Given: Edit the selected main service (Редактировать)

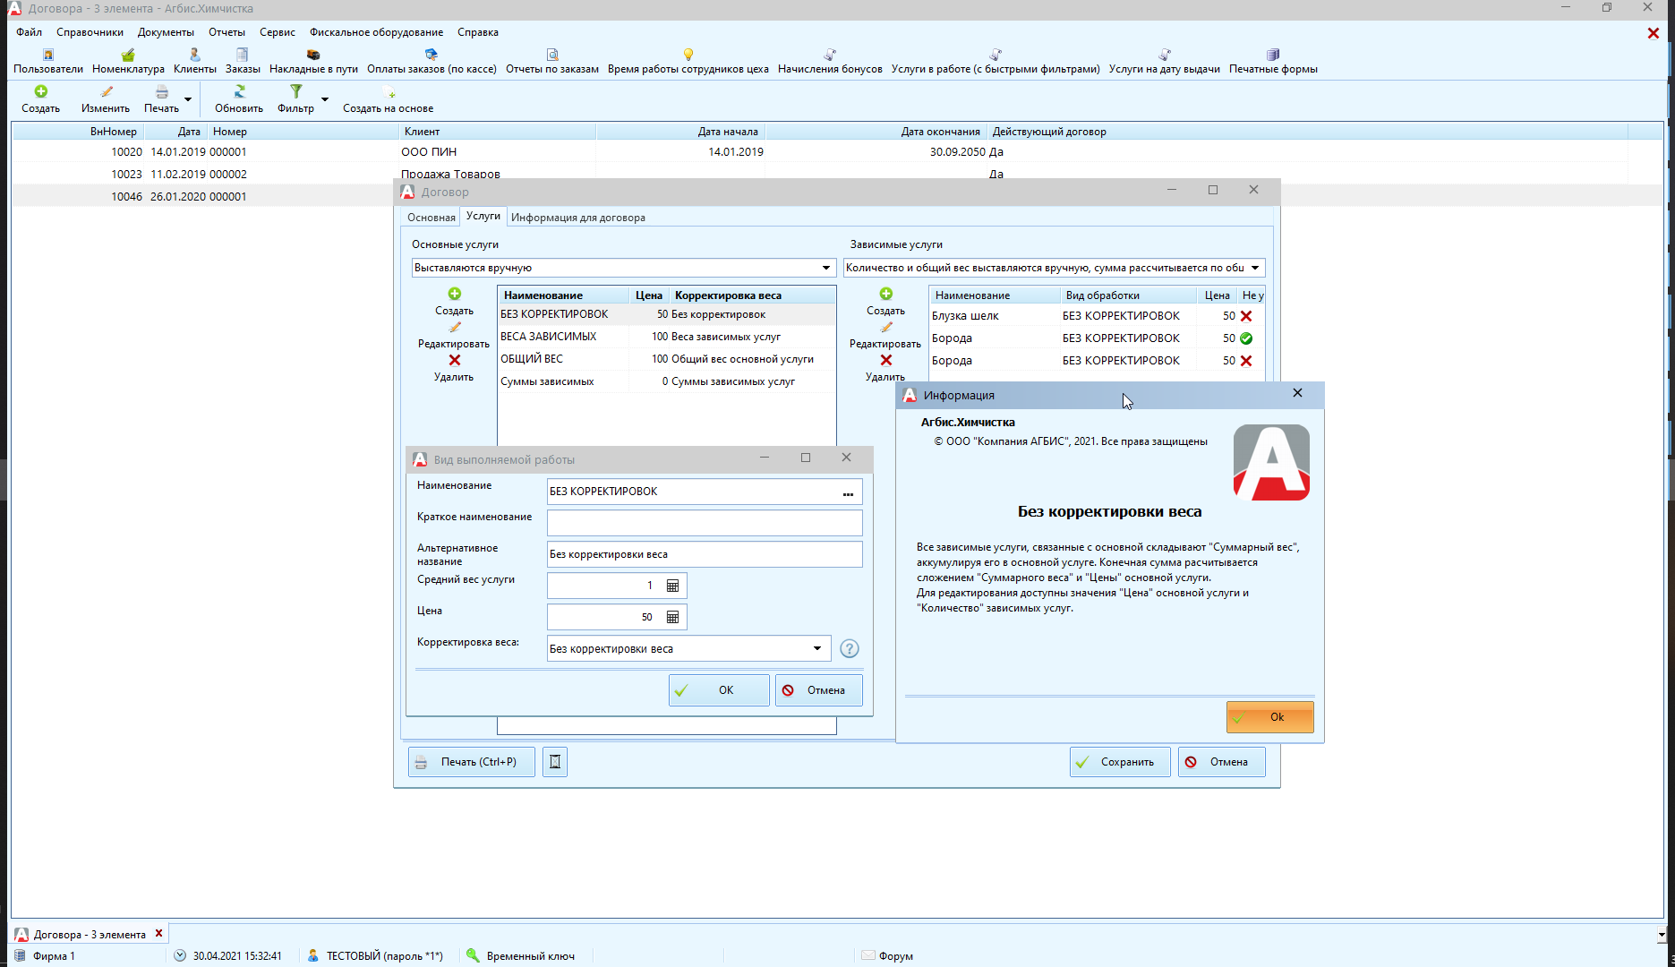Looking at the screenshot, I should pos(454,335).
